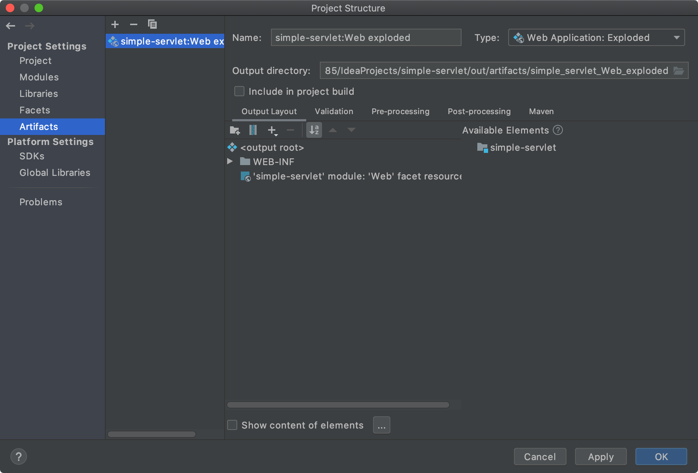The height and width of the screenshot is (473, 698).
Task: Browse for output directory folder icon
Action: click(x=679, y=71)
